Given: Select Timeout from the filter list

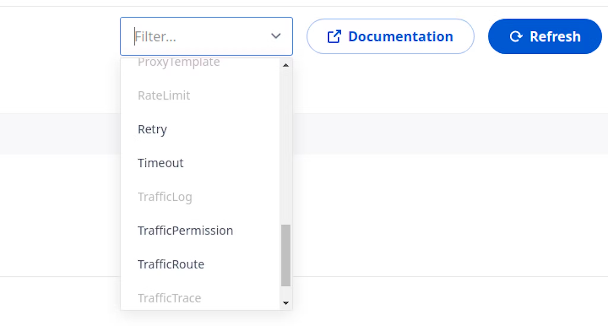Looking at the screenshot, I should coord(160,163).
